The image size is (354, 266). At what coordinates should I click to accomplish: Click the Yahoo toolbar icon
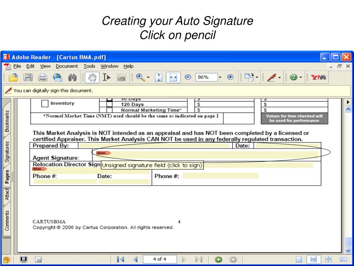click(x=318, y=77)
